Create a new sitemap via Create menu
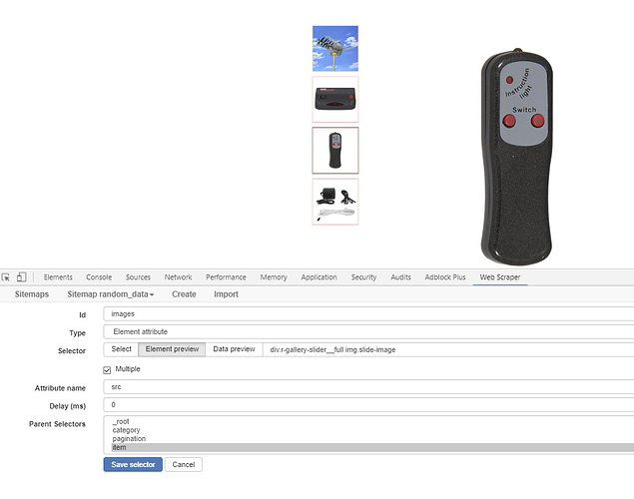Screen dimensions: 634x499 click(x=184, y=294)
